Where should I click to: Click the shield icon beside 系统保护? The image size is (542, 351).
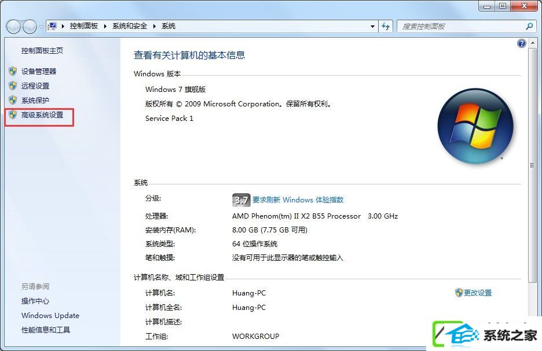(13, 100)
